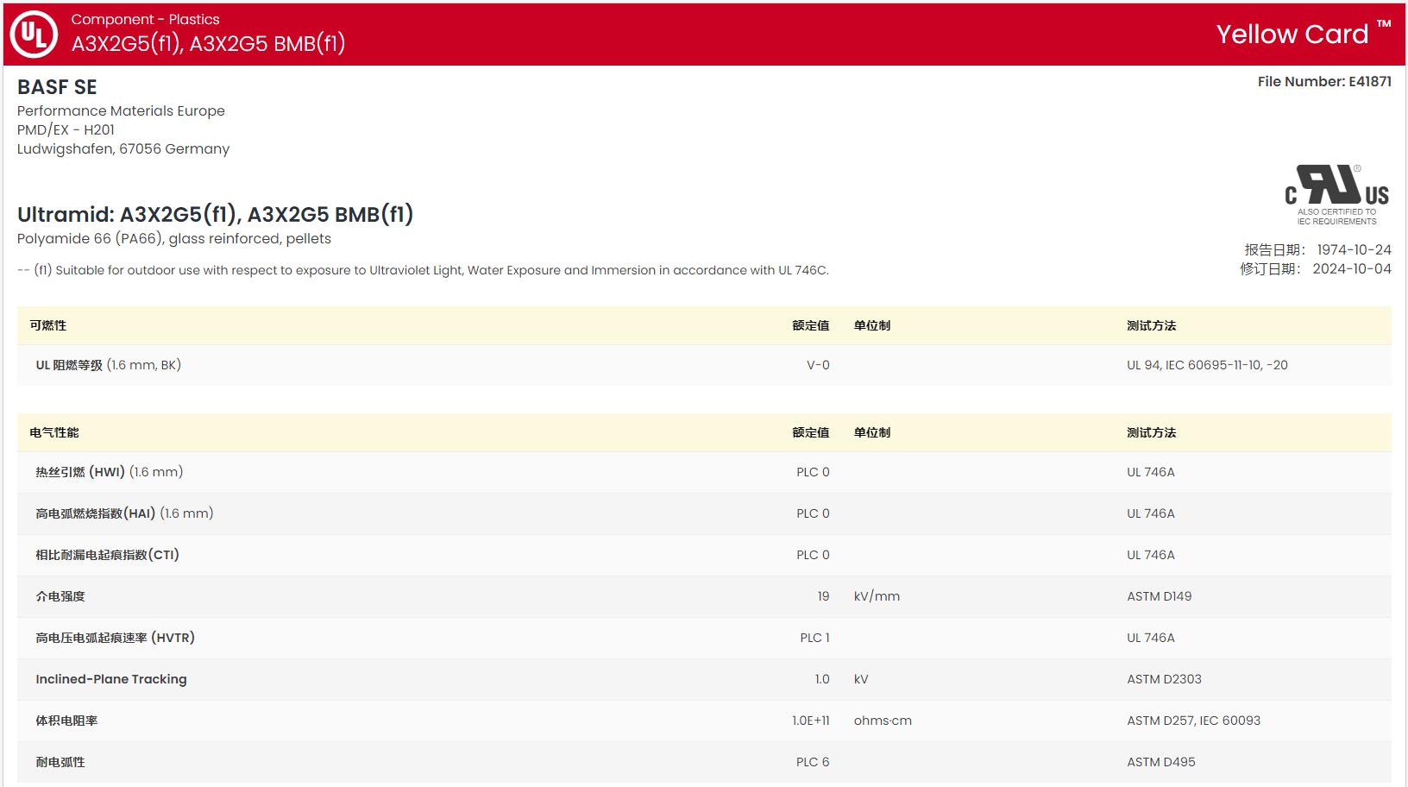Click 'ASTM D257, IEC 60093' test method
1408x787 pixels.
point(1193,721)
